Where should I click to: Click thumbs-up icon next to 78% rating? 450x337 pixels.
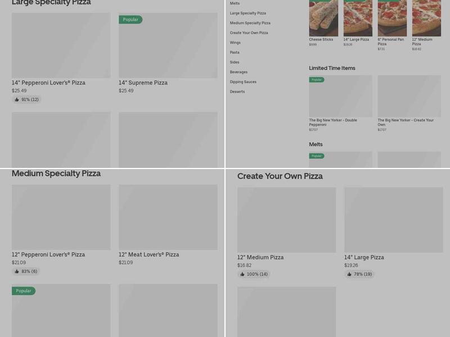tap(350, 274)
